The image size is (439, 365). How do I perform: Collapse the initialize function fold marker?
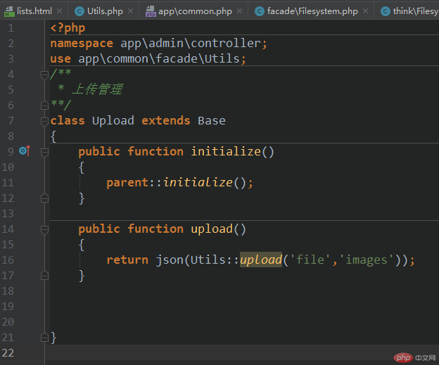click(x=44, y=152)
